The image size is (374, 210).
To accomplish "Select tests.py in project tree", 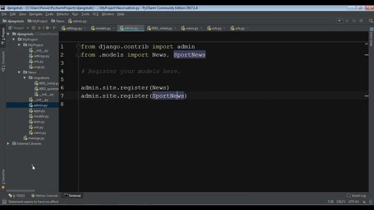I will pyautogui.click(x=37, y=122).
